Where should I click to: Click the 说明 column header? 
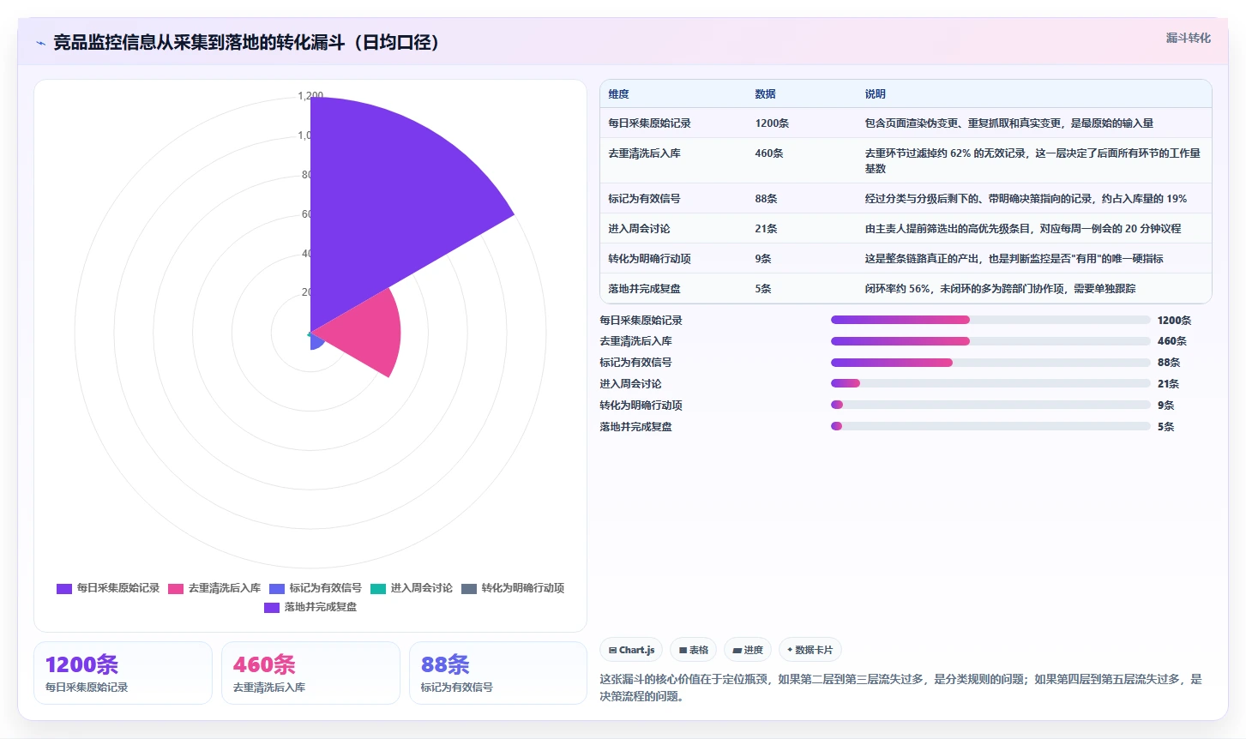[875, 94]
